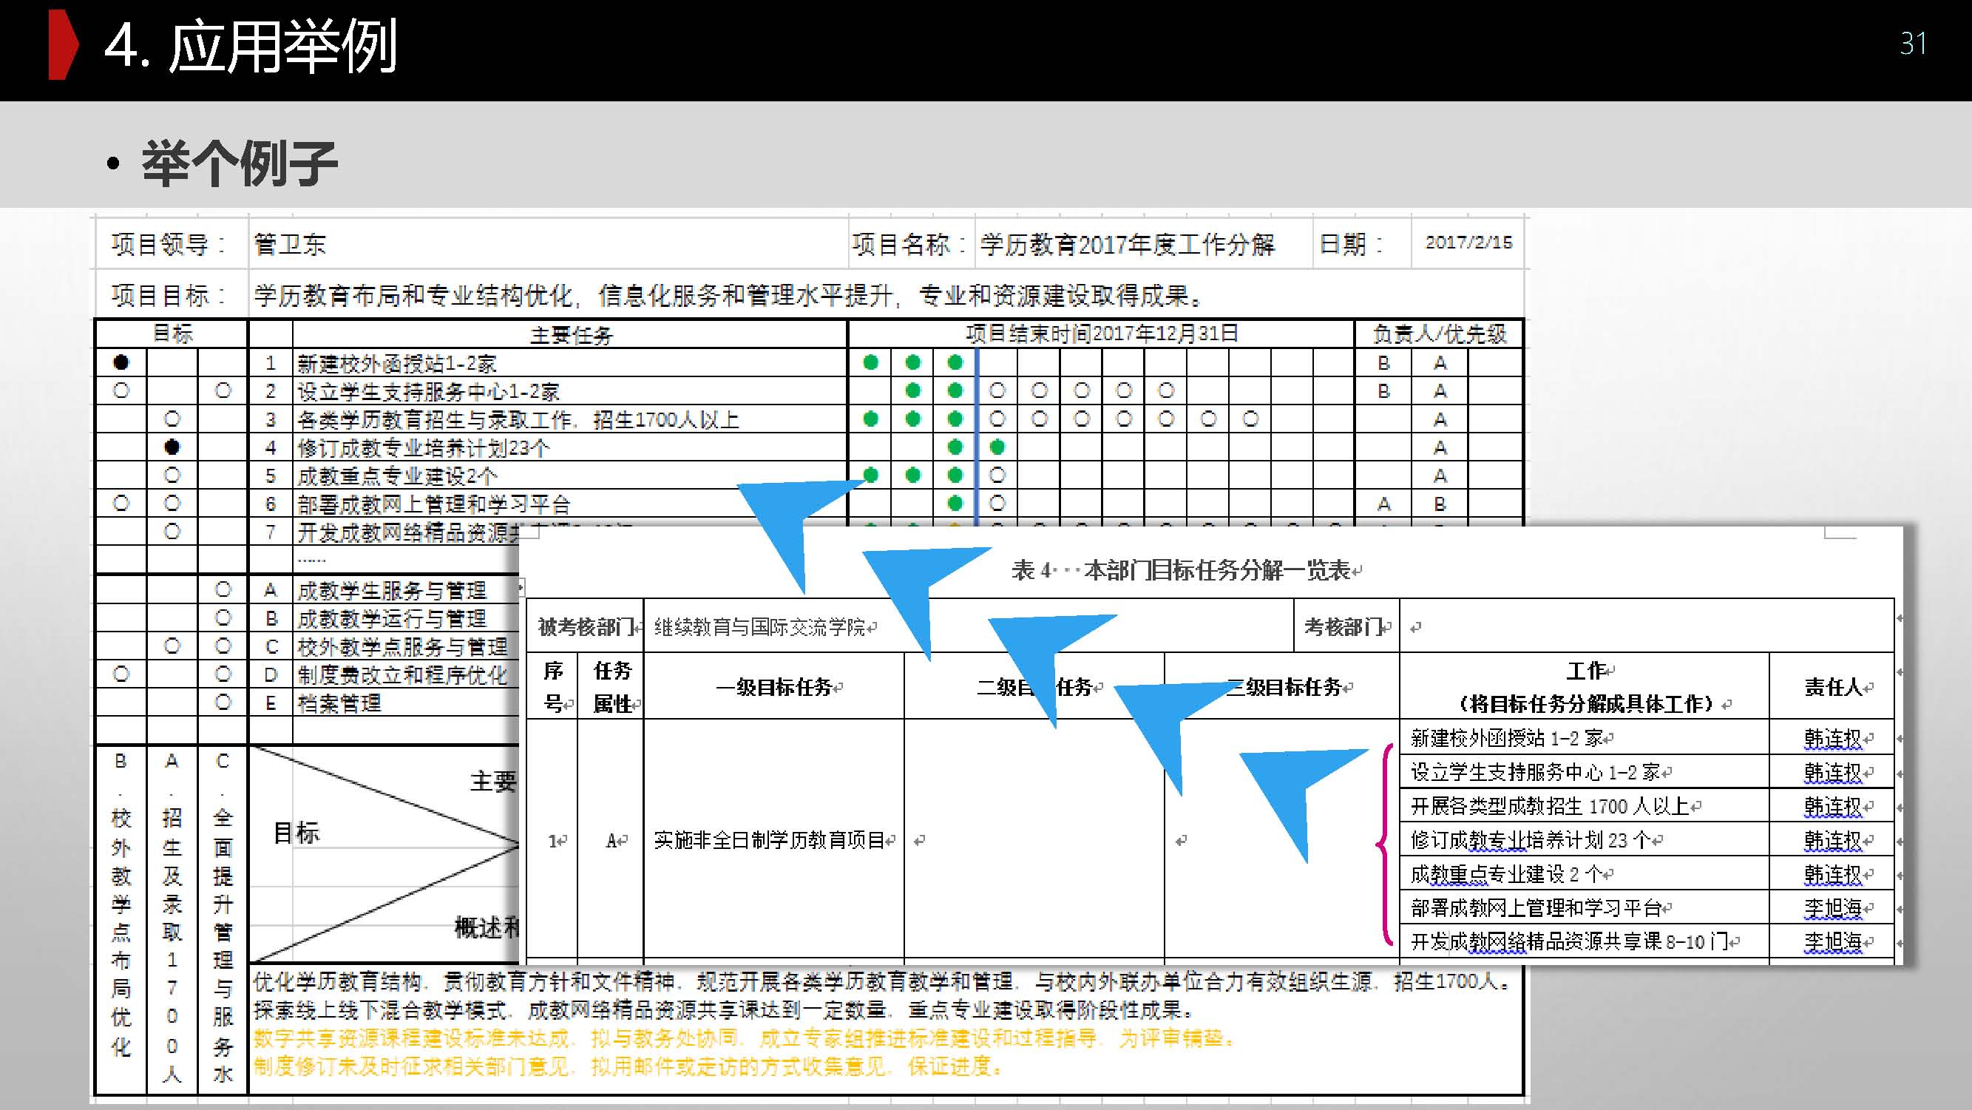Click row 4's green dot right of blue line
Viewport: 1972px width, 1110px height.
[x=997, y=447]
